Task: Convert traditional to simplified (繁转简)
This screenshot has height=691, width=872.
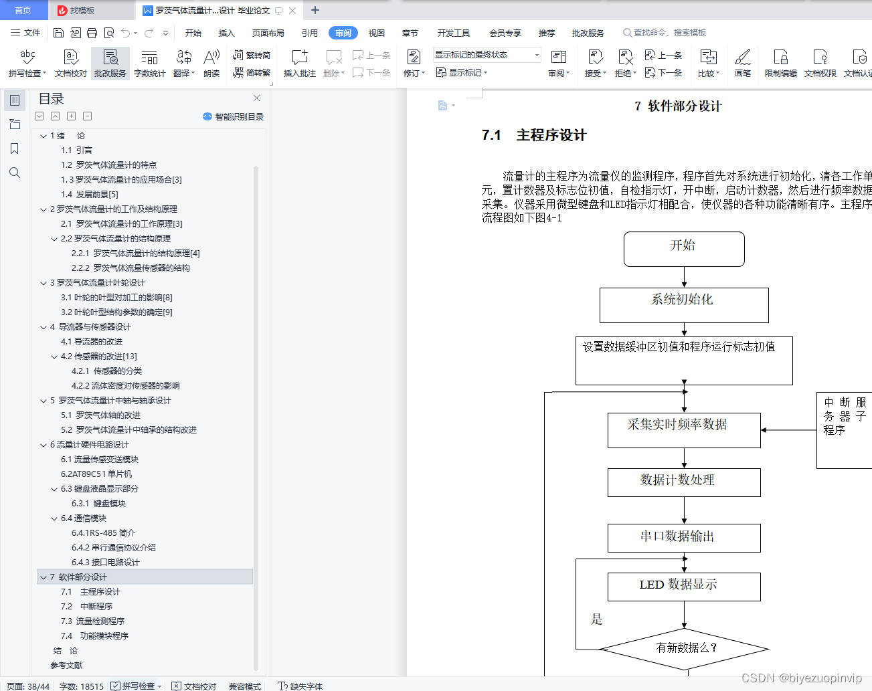Action: point(252,56)
